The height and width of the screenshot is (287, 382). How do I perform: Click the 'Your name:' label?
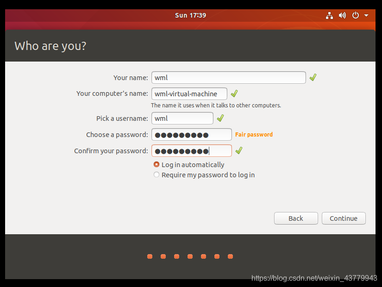pyautogui.click(x=131, y=78)
